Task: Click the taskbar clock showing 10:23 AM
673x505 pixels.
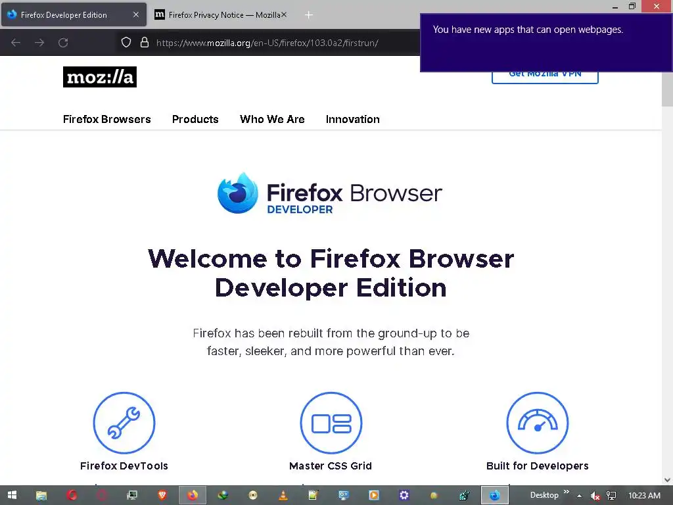Action: coord(644,496)
